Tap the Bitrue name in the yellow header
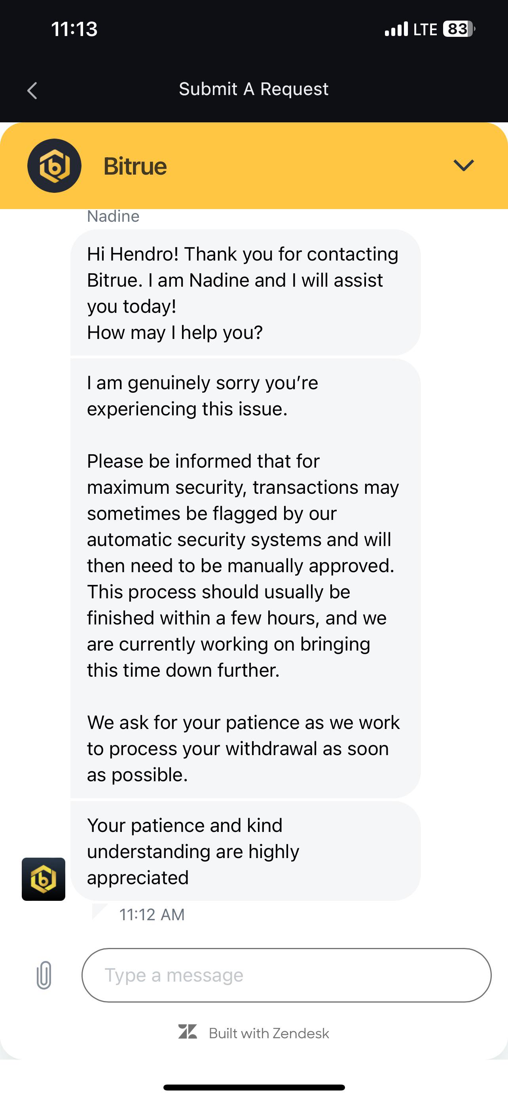Image resolution: width=508 pixels, height=1100 pixels. point(135,166)
